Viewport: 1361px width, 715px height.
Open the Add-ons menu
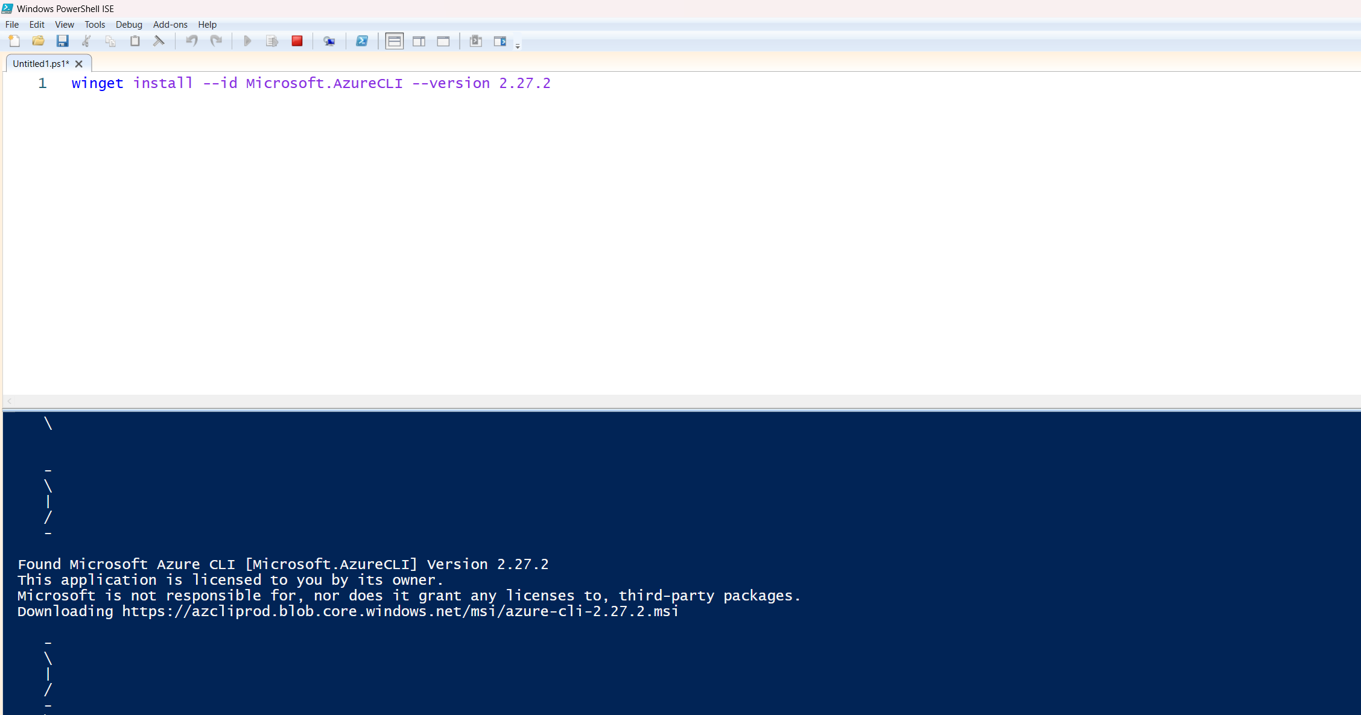170,25
